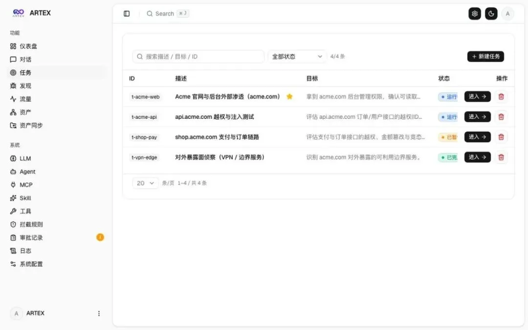Delete the t-vpn-edge task via trash icon

[x=501, y=157]
